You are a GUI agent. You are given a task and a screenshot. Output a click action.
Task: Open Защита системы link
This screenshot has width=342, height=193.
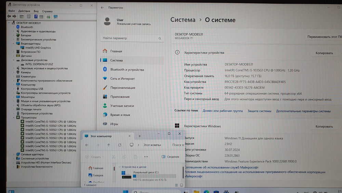pos(259,111)
